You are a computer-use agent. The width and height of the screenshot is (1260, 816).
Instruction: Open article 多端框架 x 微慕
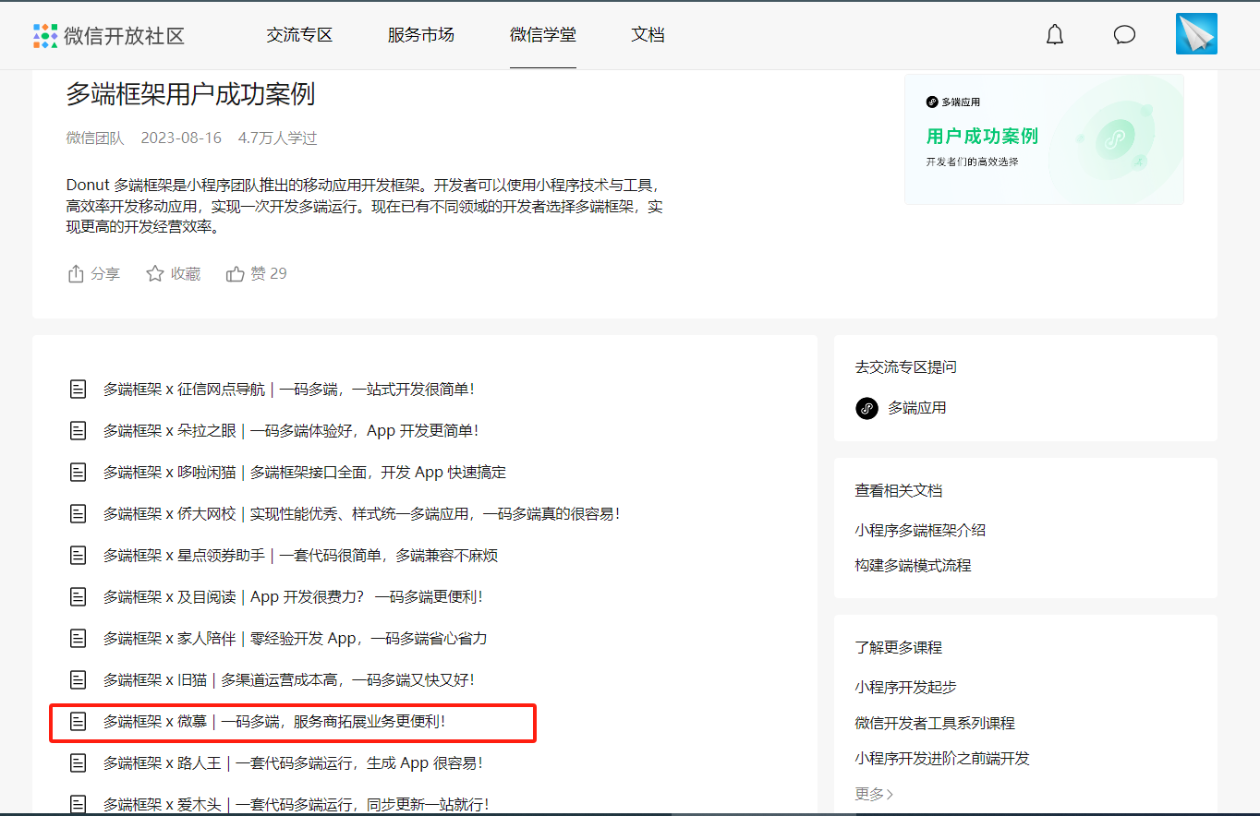pos(274,722)
